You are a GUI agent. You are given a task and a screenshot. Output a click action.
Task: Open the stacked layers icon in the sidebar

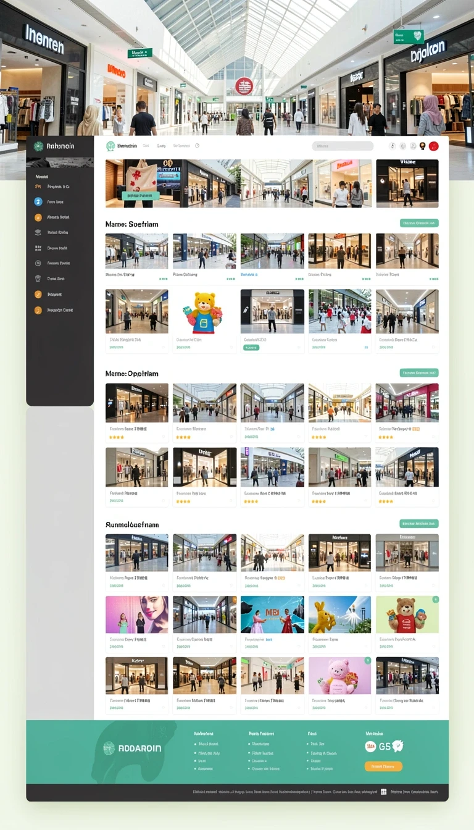pos(38,233)
